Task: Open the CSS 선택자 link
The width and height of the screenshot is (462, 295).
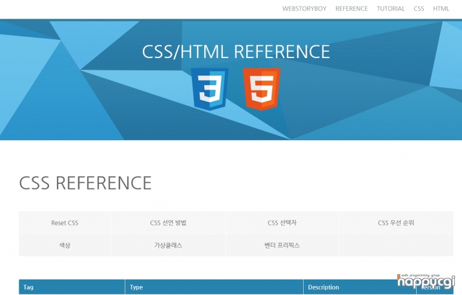Action: coord(282,223)
